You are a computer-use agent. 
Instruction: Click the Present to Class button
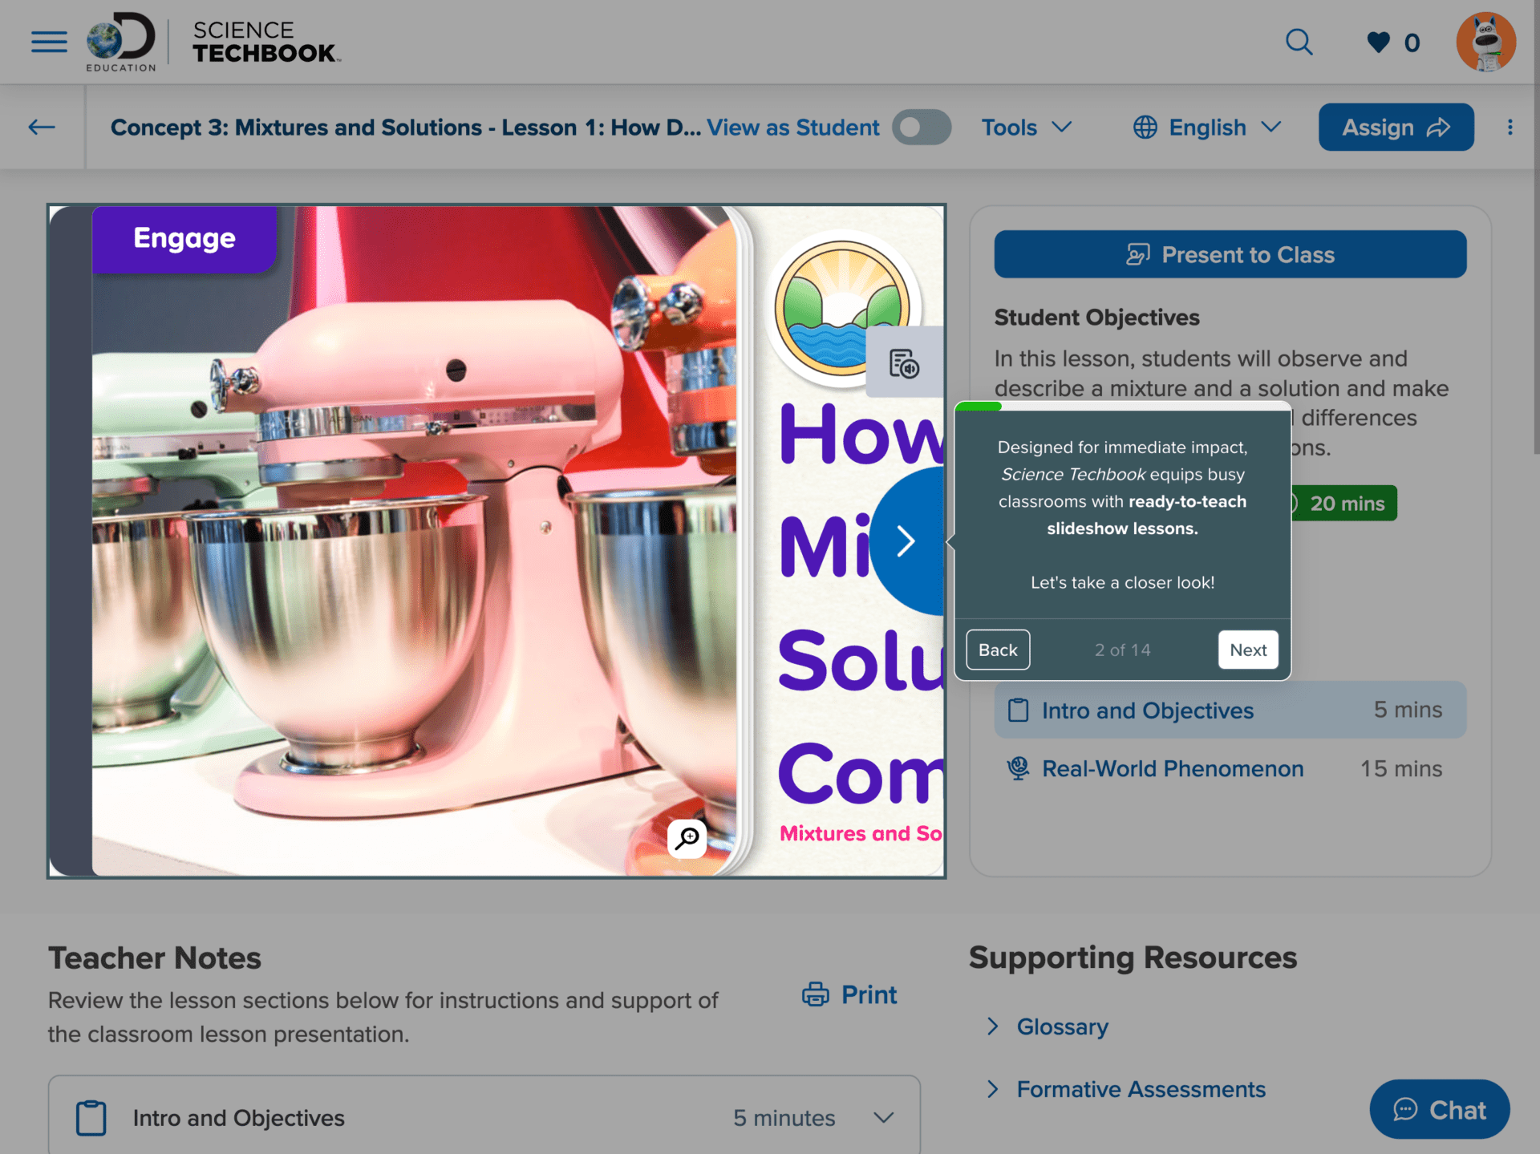(x=1230, y=255)
